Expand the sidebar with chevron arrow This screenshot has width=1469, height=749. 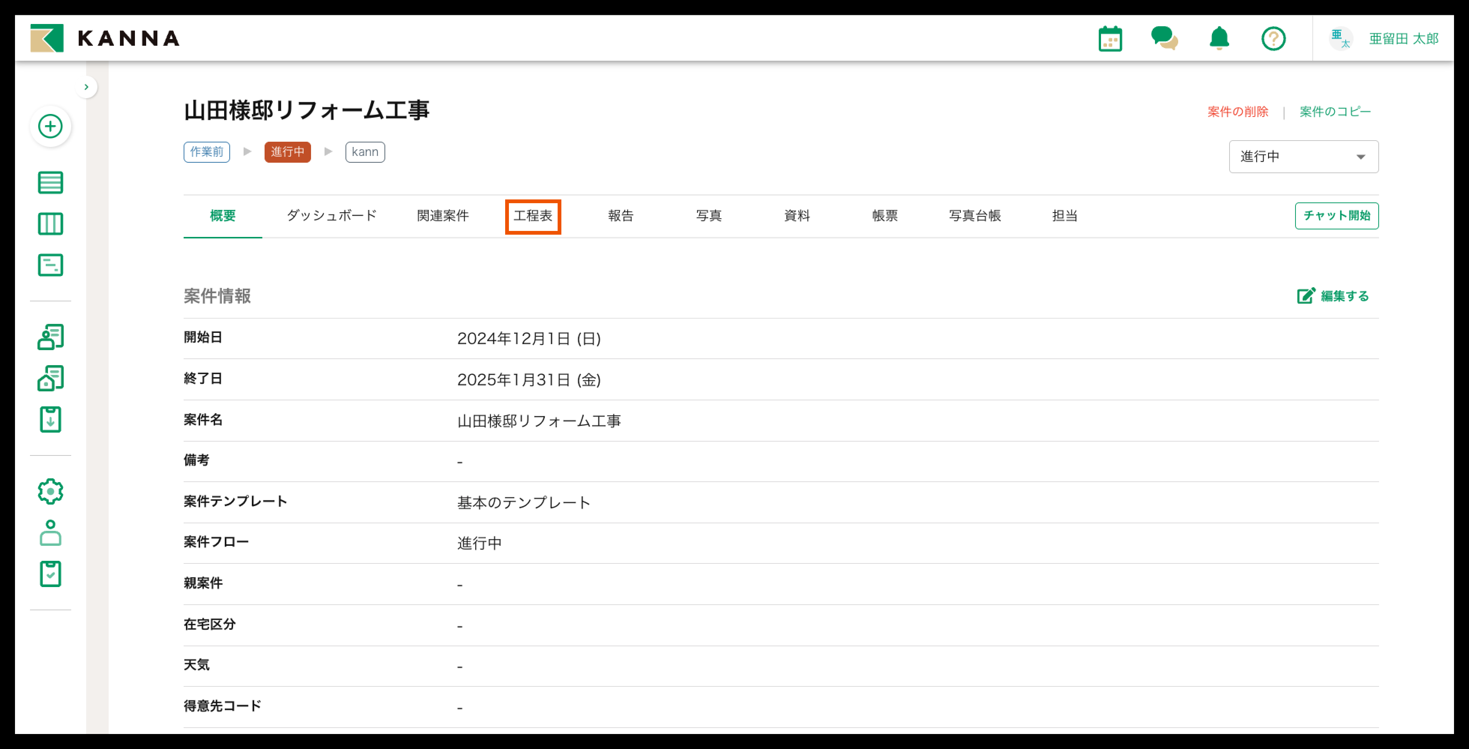(86, 87)
